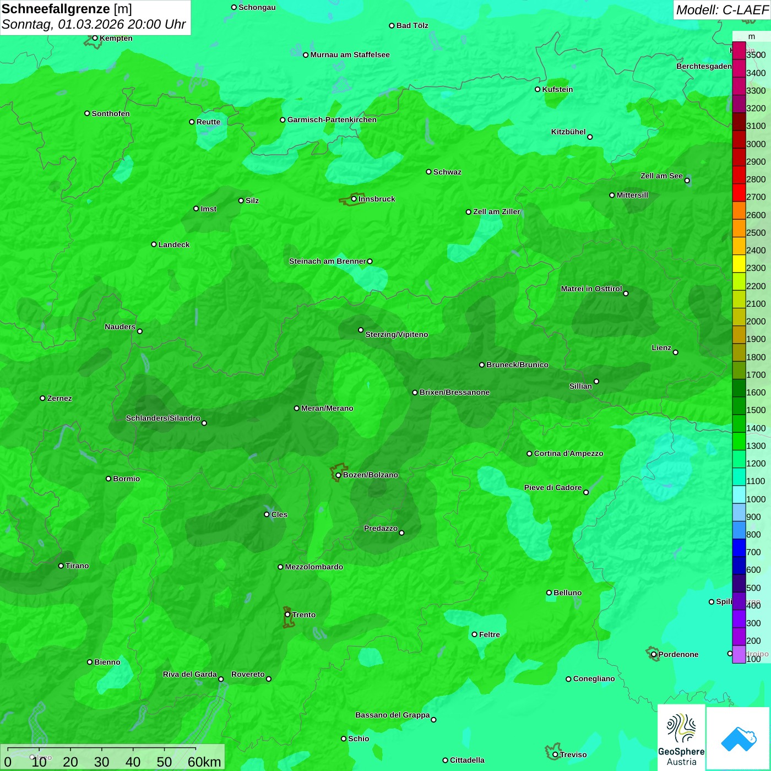Click the Kufstein location dot

point(537,89)
